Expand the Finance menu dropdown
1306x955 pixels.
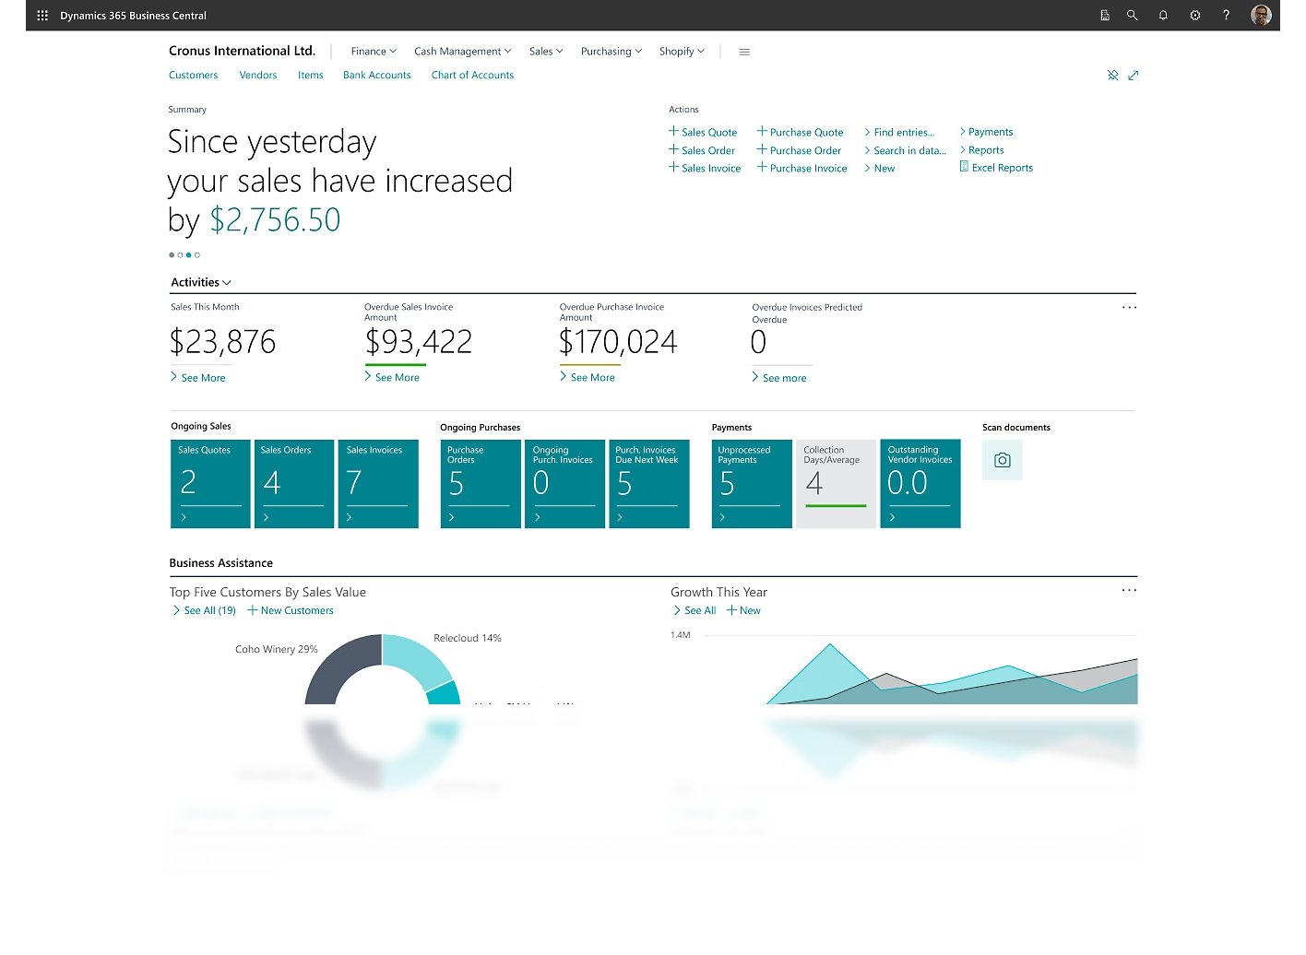click(374, 52)
